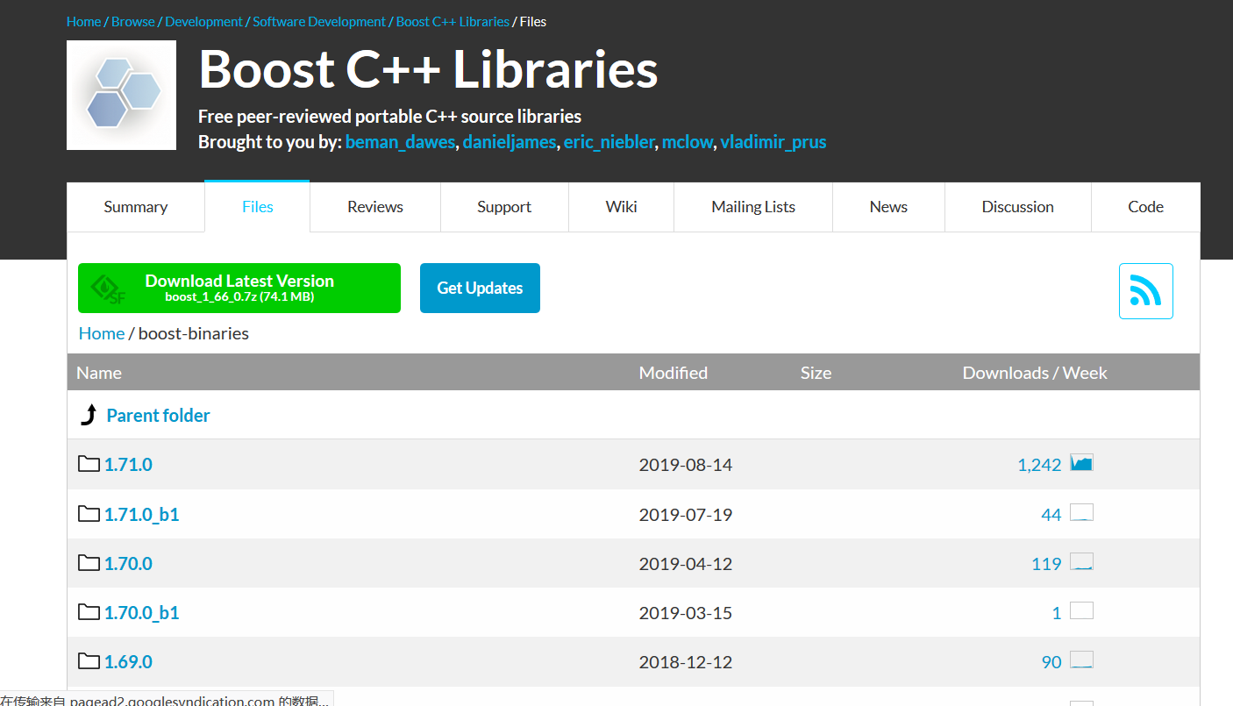Click the mclow maintainer link
The image size is (1233, 706).
(688, 141)
